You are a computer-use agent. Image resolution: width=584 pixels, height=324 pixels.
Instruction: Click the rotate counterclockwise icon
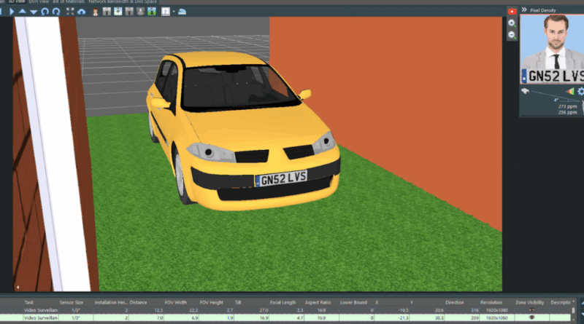point(45,12)
